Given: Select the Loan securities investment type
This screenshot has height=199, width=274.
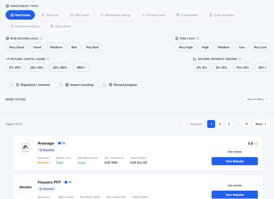Looking at the screenshot, I should pos(222,15).
